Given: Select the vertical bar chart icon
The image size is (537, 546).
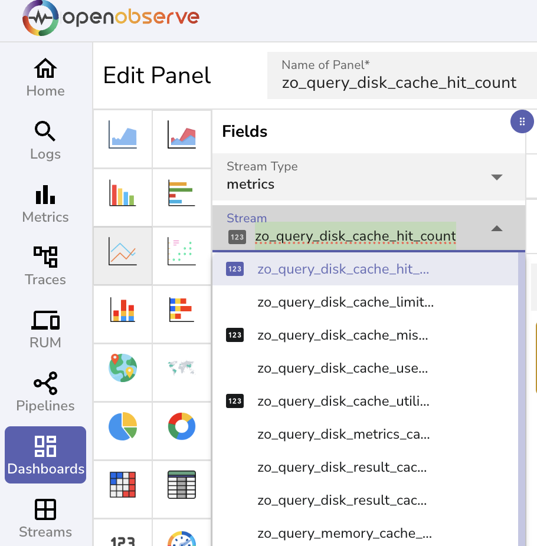Looking at the screenshot, I should (x=123, y=193).
